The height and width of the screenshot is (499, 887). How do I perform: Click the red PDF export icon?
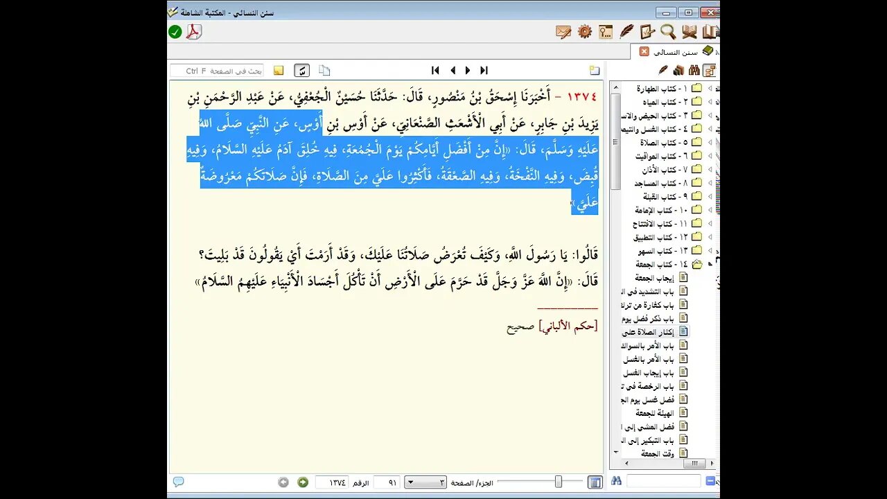[x=193, y=32]
